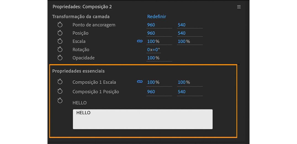Activate the Opacidade stopwatch

click(60, 58)
